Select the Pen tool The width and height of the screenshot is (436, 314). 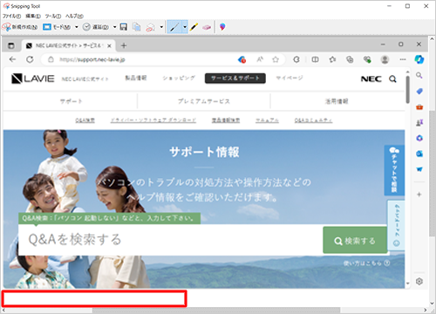174,27
